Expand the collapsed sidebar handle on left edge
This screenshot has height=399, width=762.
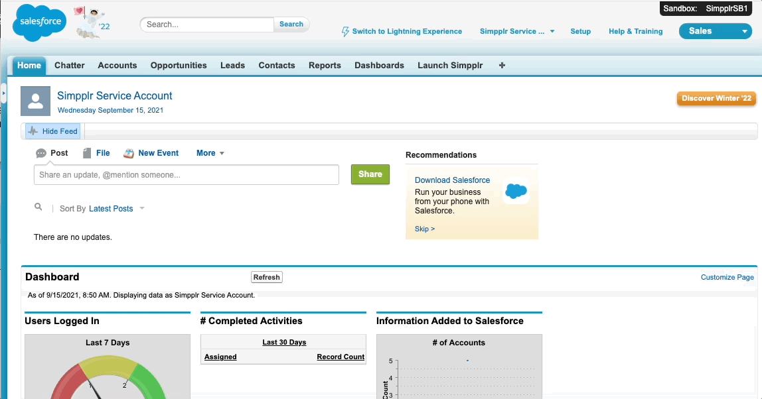(x=3, y=93)
